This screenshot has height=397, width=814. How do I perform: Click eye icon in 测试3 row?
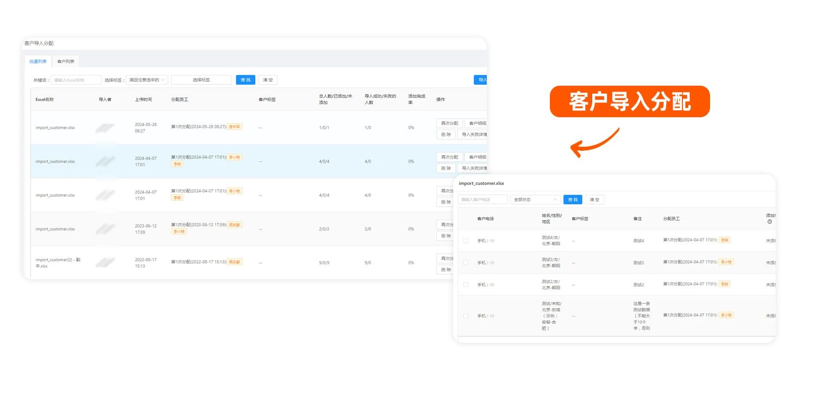[x=492, y=263]
